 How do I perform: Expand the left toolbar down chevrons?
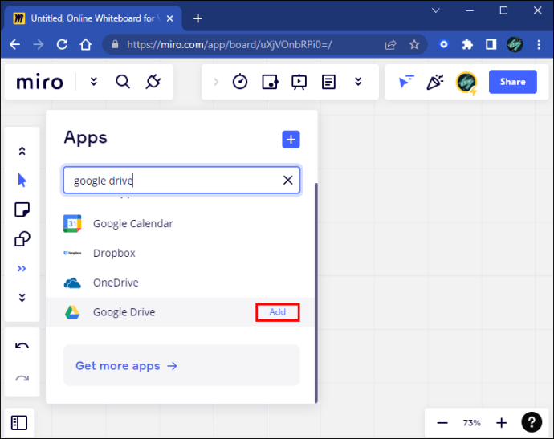[x=22, y=298]
